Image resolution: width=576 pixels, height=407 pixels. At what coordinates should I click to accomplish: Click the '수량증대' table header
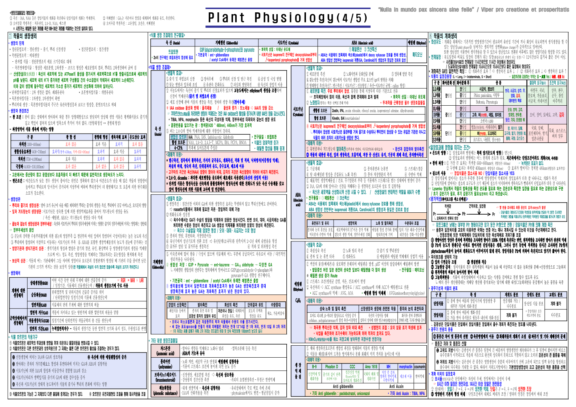click(275, 305)
